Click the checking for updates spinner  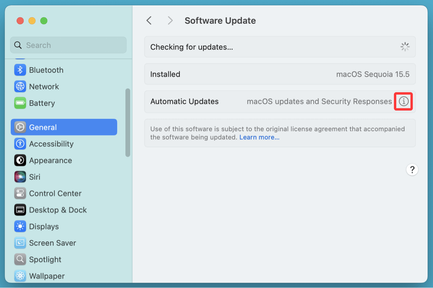click(x=405, y=47)
